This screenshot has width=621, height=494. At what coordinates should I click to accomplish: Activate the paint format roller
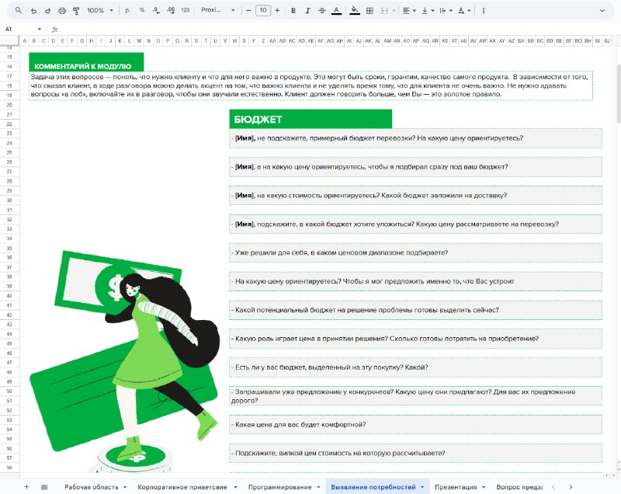[x=76, y=11]
